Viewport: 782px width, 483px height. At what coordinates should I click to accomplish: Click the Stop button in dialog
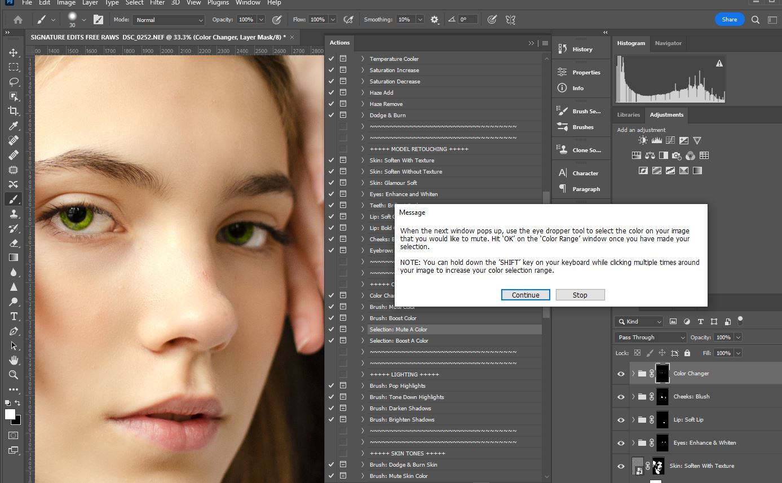580,295
